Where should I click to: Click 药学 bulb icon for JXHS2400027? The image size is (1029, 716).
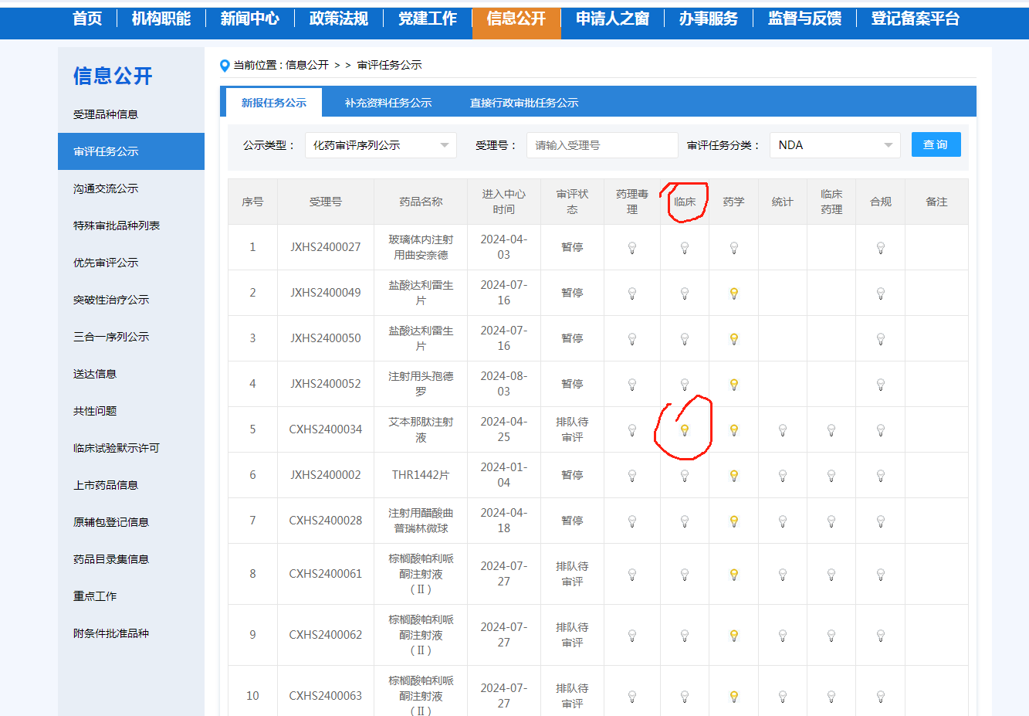pyautogui.click(x=734, y=248)
